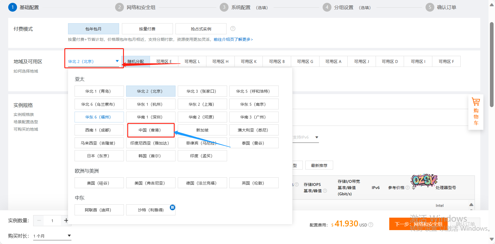Viewport: 495px width, 244px height.
Task: Click the help icon beside reference price header
Action: [x=407, y=188]
